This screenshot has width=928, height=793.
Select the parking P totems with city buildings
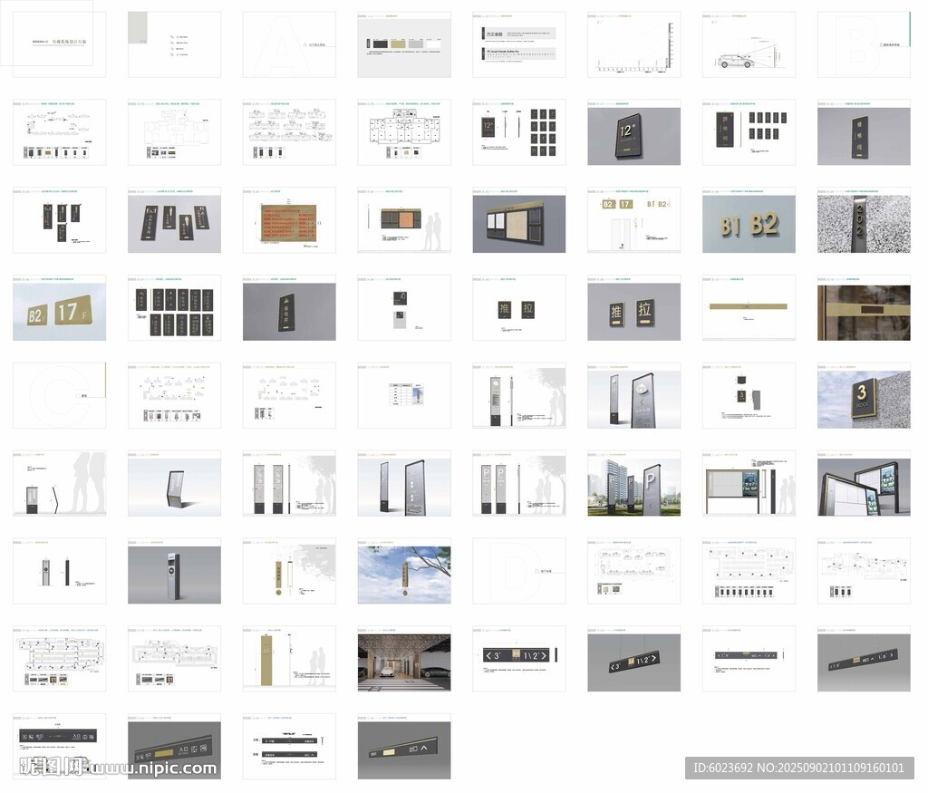tap(633, 483)
